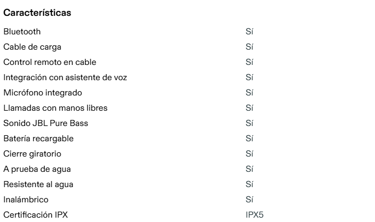375x222 pixels.
Task: Click the Sonido JBL Pure Bass label
Action: point(45,123)
